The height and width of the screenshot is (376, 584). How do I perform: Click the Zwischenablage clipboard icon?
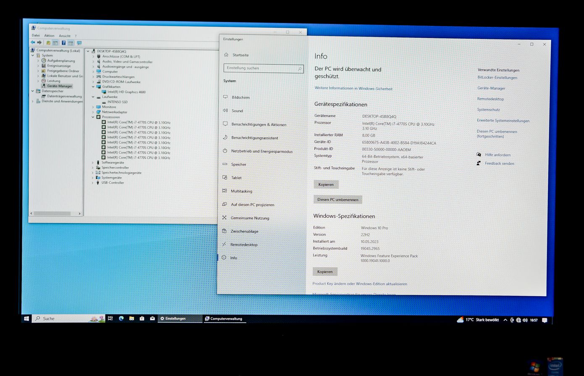point(224,231)
